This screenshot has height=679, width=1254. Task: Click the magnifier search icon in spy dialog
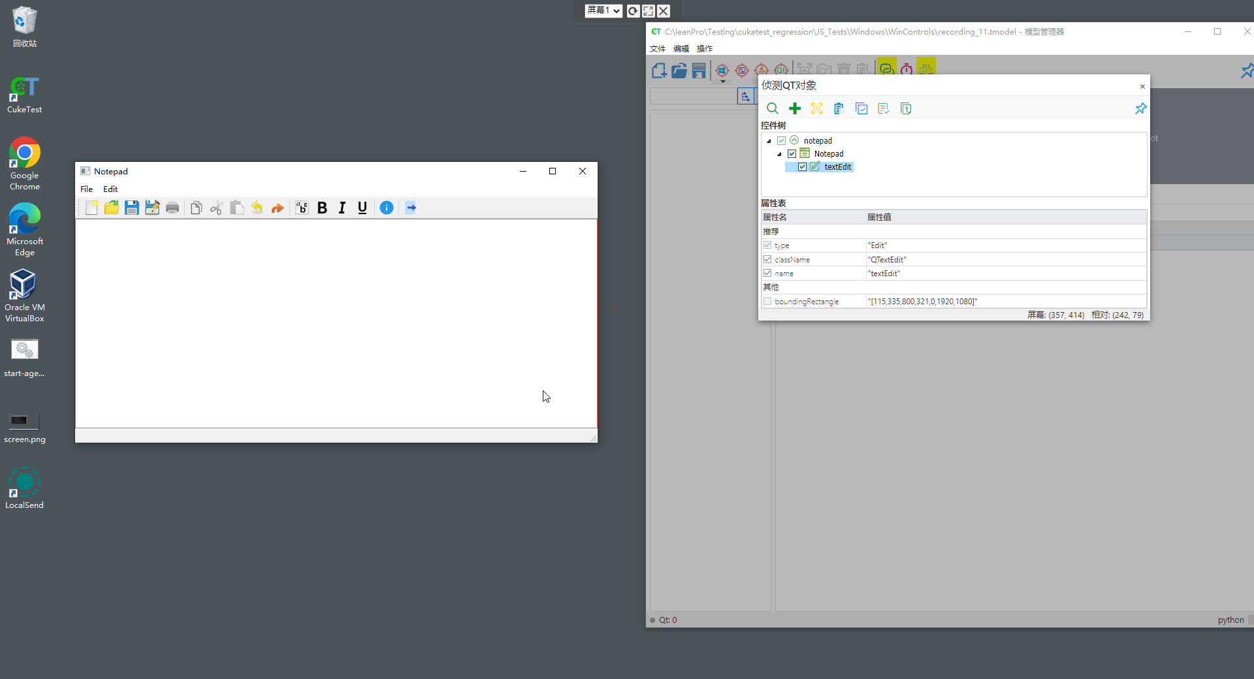tap(773, 109)
